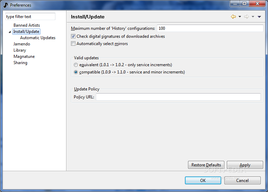
Task: Select Banned Artists in the tree
Action: [27, 25]
